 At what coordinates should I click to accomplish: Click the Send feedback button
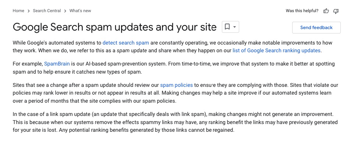click(x=316, y=28)
